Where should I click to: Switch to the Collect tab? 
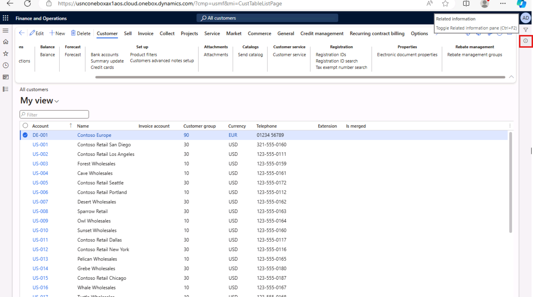pos(167,34)
